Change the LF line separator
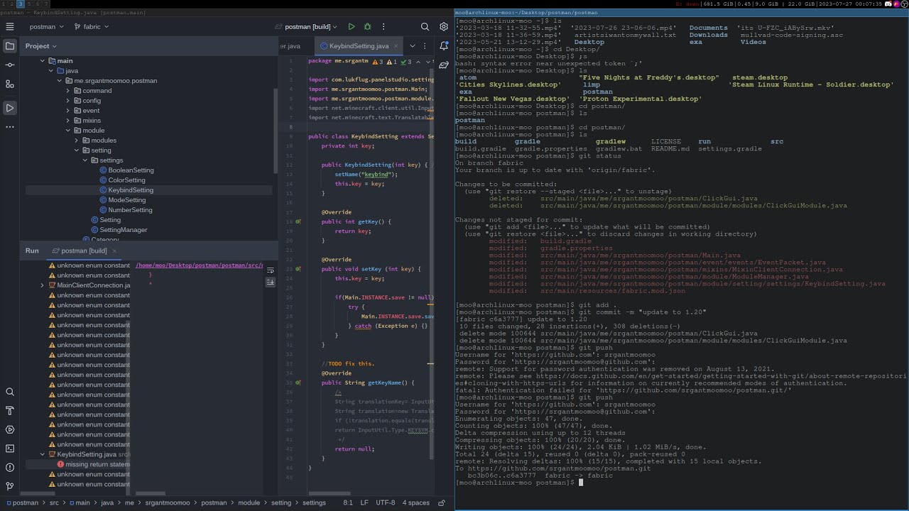Screen dimensions: 909x511 pyautogui.click(x=364, y=502)
